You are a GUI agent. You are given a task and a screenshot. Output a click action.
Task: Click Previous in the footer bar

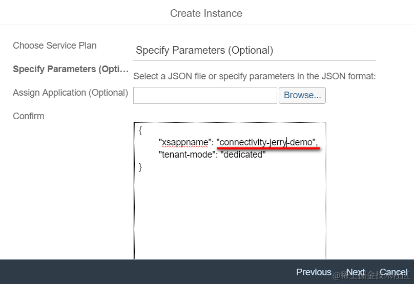click(x=314, y=272)
